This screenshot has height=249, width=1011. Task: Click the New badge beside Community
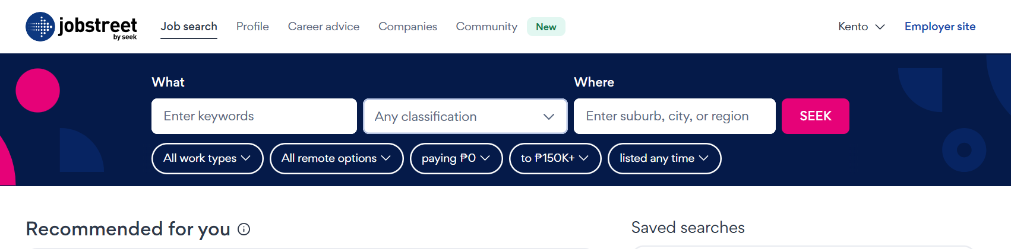[546, 27]
